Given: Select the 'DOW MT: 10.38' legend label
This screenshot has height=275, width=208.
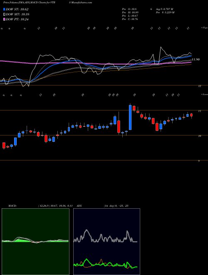Looking at the screenshot, I should click(x=17, y=15).
